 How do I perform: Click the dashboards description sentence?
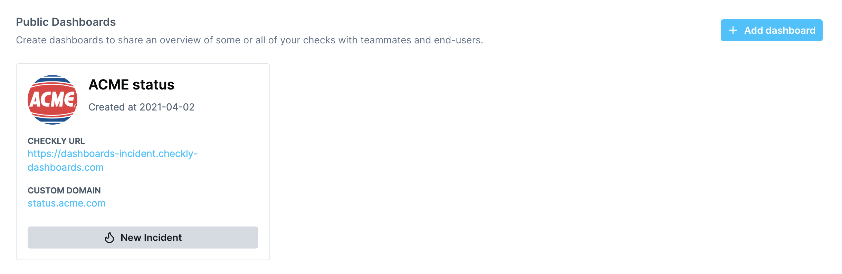(x=249, y=40)
